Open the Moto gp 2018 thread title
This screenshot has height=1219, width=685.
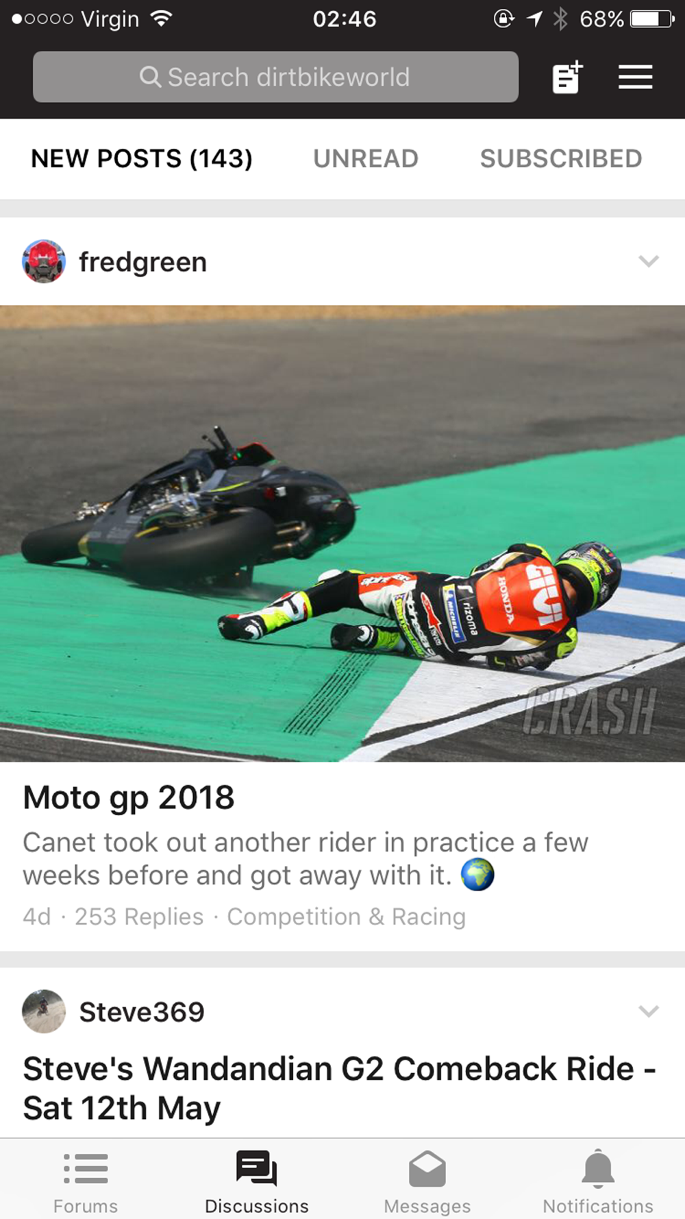coord(129,797)
